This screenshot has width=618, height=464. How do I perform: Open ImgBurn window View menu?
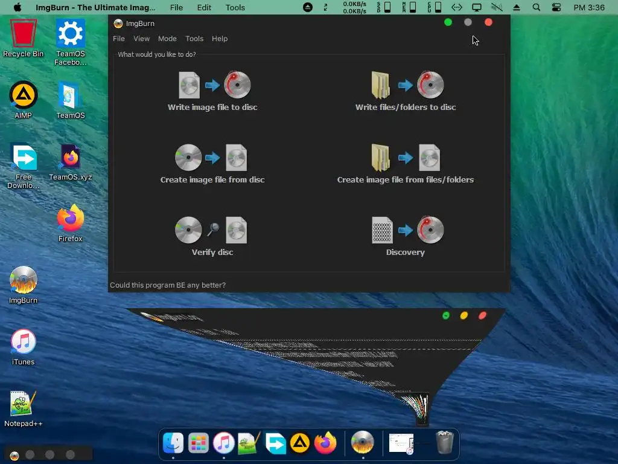(x=141, y=39)
